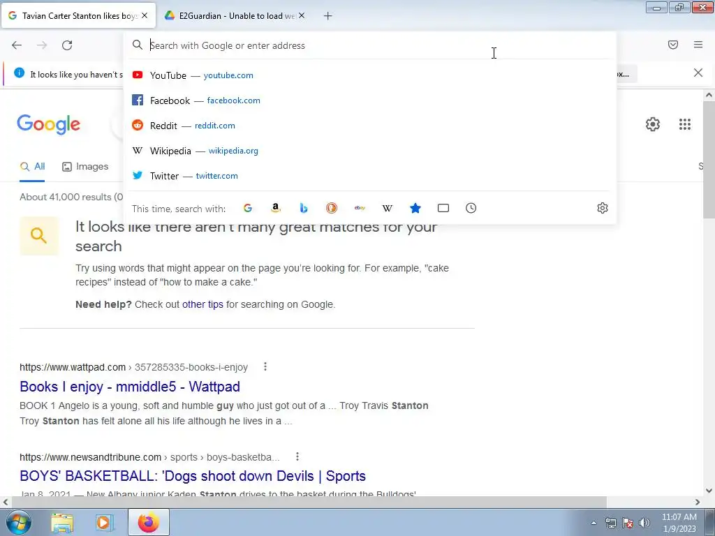The width and height of the screenshot is (715, 536).
Task: Select the All results tab
Action: tap(32, 167)
